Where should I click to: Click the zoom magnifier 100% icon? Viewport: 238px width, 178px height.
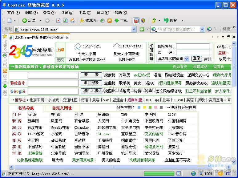tap(200, 173)
